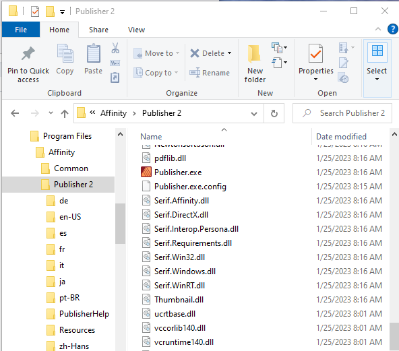399x351 pixels.
Task: Click Affinity in the address breadcrumb
Action: pos(113,113)
